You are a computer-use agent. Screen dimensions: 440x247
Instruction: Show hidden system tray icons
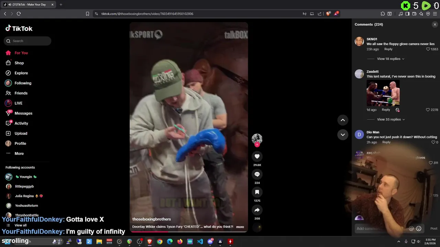tap(399, 242)
